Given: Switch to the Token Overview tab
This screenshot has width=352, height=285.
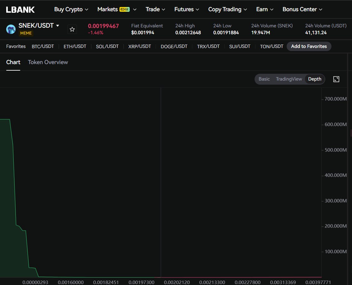Looking at the screenshot, I should (48, 62).
